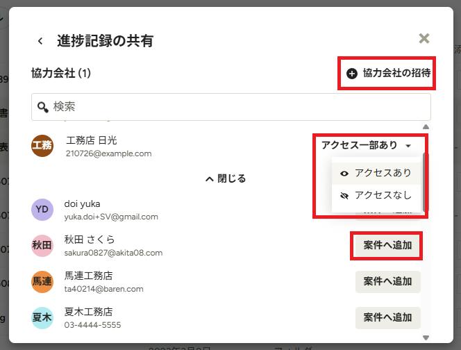Click the 工務 avatar of 工務店 日光
The image size is (461, 350).
pyautogui.click(x=42, y=146)
